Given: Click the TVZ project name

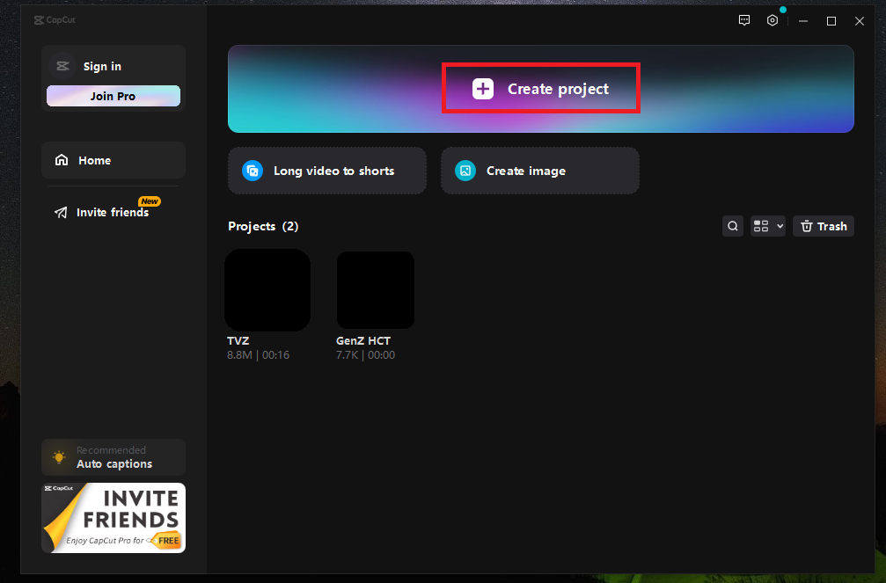Looking at the screenshot, I should pos(238,340).
